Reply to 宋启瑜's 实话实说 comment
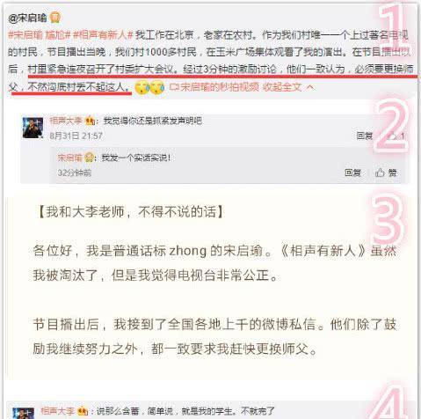This screenshot has width=421, height=419. click(x=352, y=173)
